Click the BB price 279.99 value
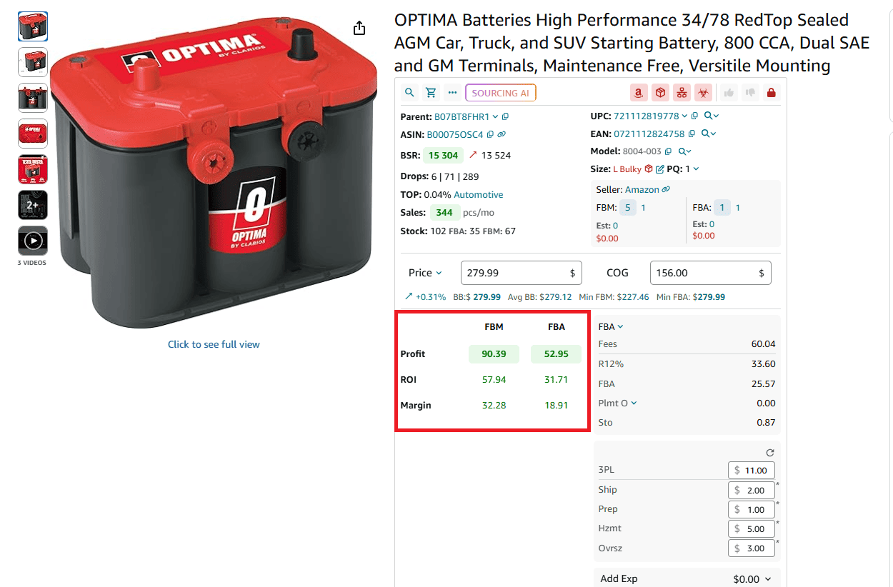 [487, 297]
